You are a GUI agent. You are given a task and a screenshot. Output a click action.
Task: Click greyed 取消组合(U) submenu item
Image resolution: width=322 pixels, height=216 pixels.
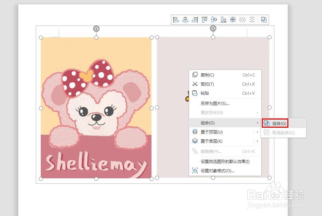283,133
